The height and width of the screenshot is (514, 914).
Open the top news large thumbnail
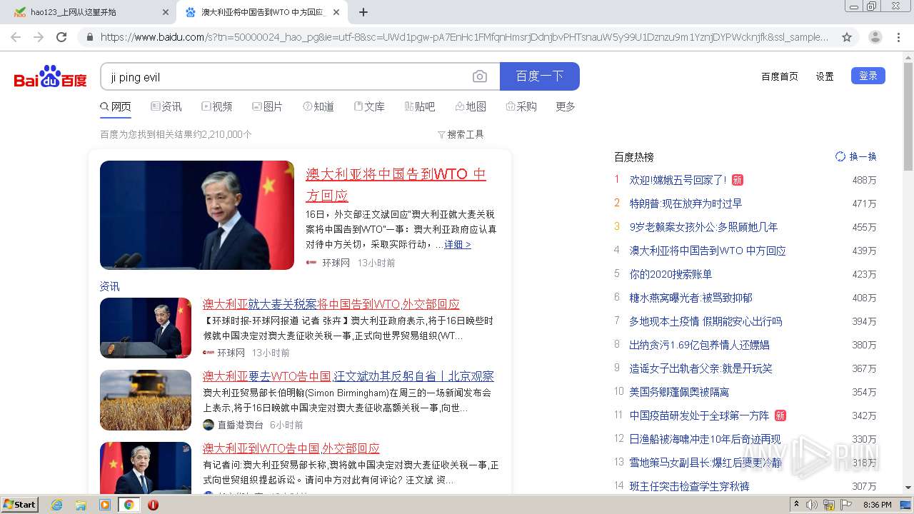point(197,215)
